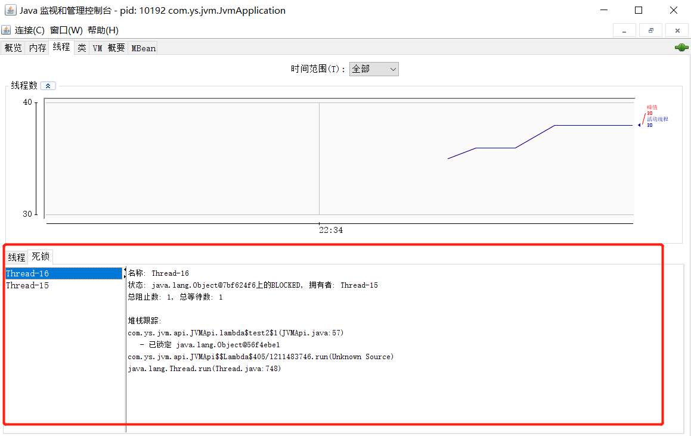Open the 窗口(W) menu
Screen dimensions: 691x436
coord(66,30)
